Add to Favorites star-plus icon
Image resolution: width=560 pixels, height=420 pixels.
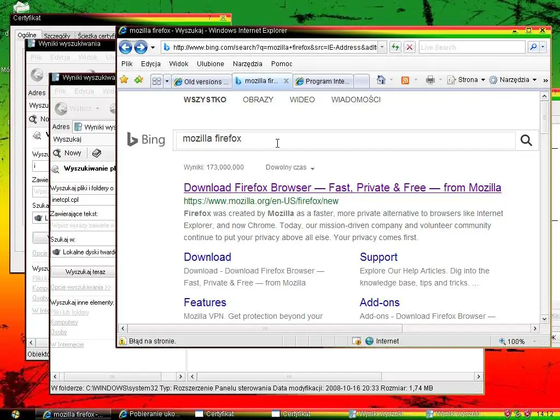pyautogui.click(x=138, y=80)
